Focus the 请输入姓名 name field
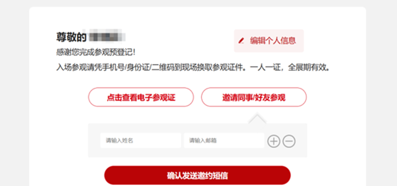 tap(141, 141)
